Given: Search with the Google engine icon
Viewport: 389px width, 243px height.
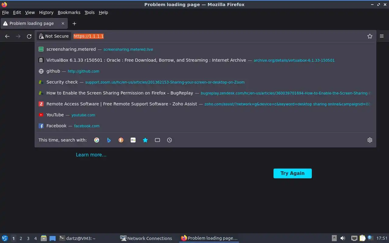Looking at the screenshot, I should click(x=97, y=140).
